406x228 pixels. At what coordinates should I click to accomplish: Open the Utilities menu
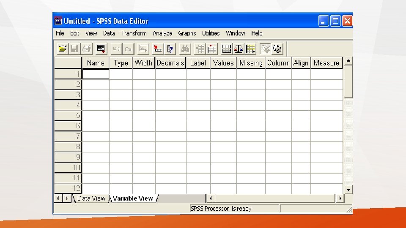[211, 33]
